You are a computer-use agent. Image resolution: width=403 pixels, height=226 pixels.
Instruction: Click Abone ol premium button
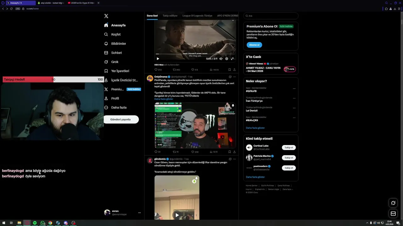pyautogui.click(x=254, y=45)
